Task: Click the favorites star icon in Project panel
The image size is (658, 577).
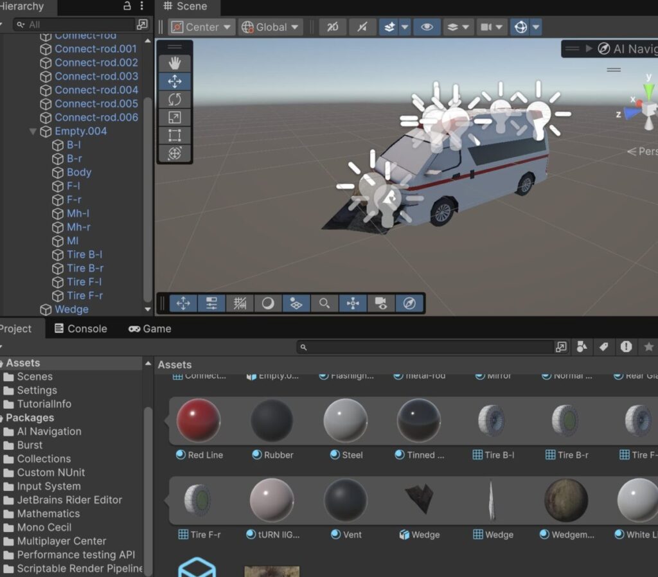Action: click(648, 347)
